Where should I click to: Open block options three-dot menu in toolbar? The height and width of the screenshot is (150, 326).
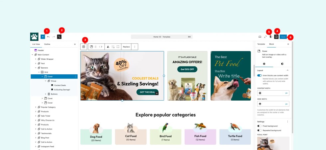pyautogui.click(x=134, y=47)
